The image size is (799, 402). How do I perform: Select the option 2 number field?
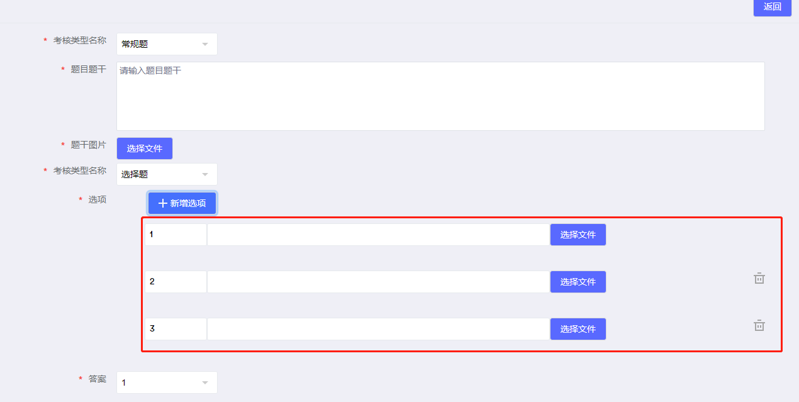click(176, 282)
